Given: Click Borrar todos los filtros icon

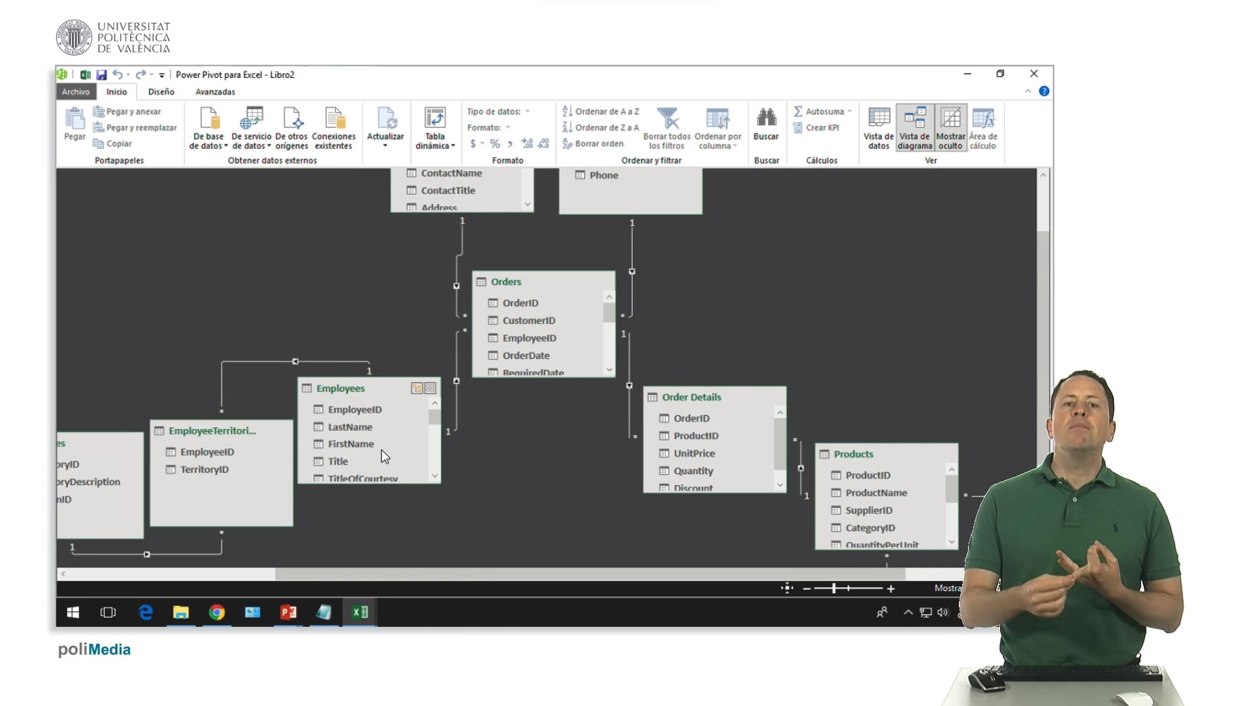Looking at the screenshot, I should (667, 119).
